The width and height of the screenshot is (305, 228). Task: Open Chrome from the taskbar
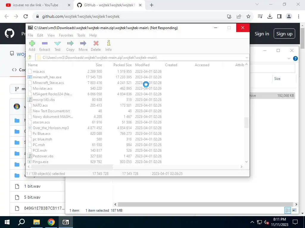click(51, 222)
